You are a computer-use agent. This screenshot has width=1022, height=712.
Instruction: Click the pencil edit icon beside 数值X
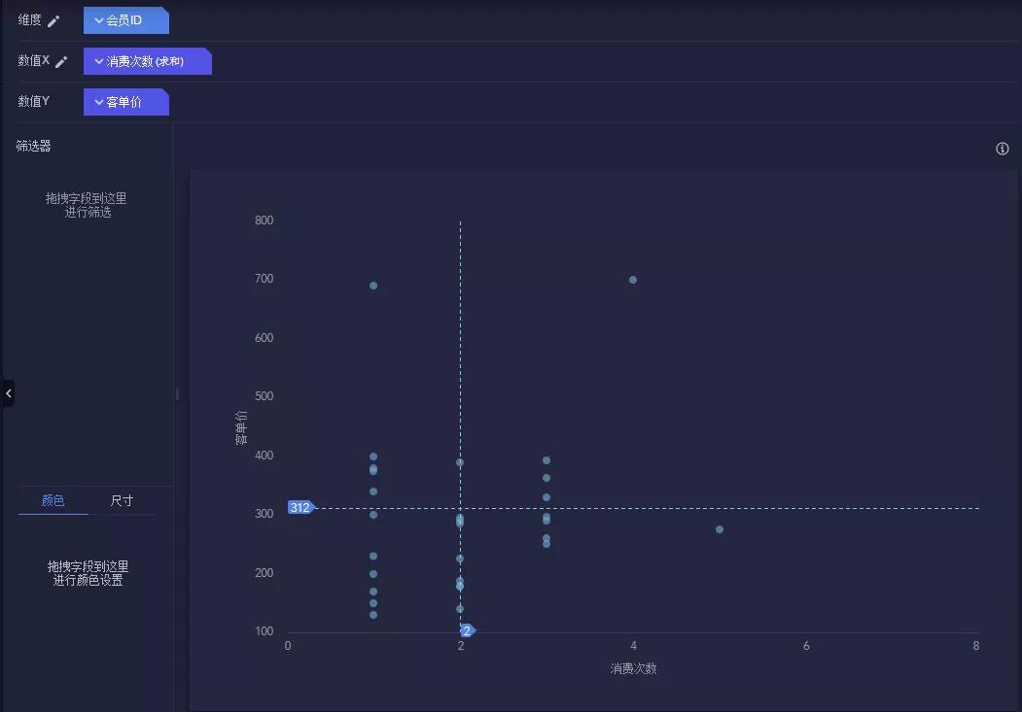(x=61, y=62)
